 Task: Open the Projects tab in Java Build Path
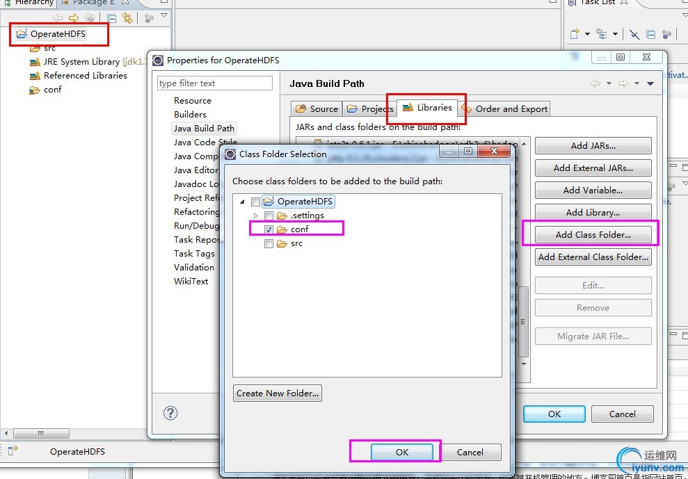369,108
